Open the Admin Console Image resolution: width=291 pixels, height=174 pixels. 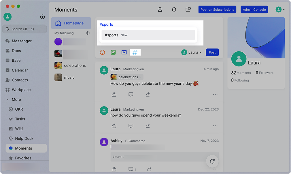(x=254, y=10)
